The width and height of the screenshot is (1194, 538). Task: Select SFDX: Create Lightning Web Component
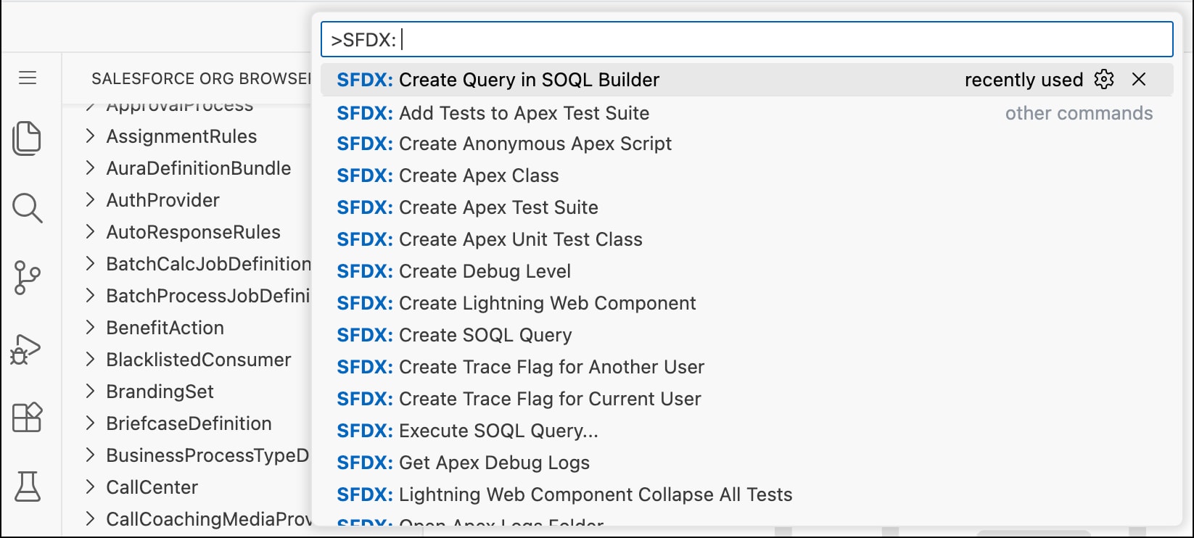tap(746, 303)
